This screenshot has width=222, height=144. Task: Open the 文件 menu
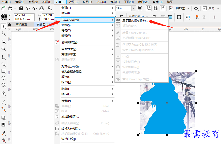click(6, 2)
